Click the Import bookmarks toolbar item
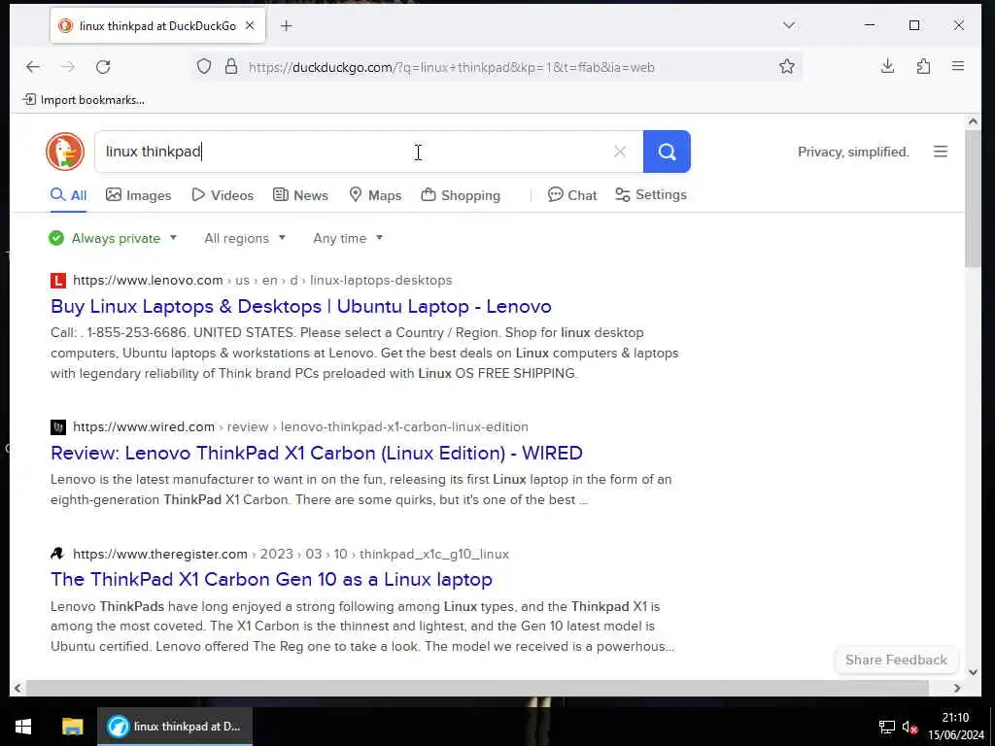995x746 pixels. (x=84, y=100)
